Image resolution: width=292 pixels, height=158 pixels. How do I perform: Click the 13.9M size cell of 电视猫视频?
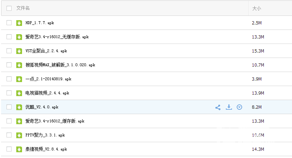point(258,93)
